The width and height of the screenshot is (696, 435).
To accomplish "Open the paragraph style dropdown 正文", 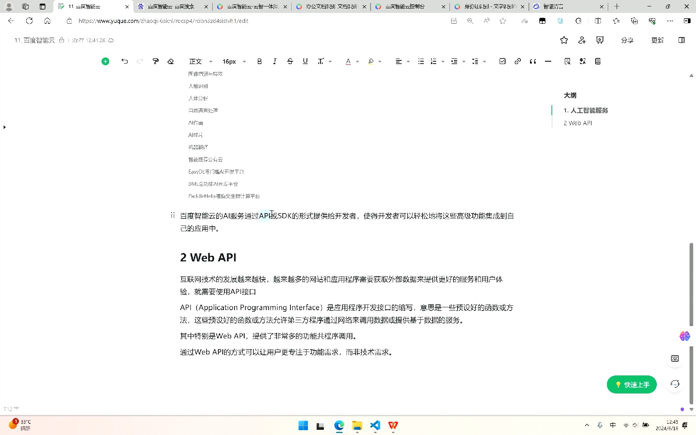I will coord(201,61).
